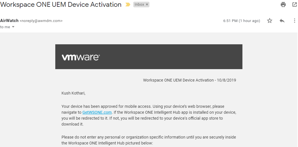Click the 'Device Activation - 10/8/2019' line
The height and width of the screenshot is (147, 298).
pos(189,80)
